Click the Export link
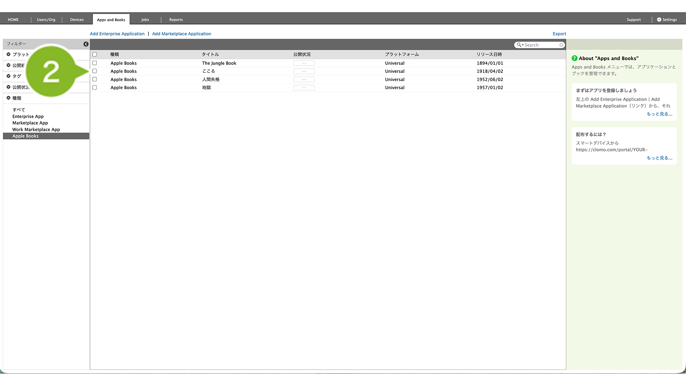 tap(559, 34)
